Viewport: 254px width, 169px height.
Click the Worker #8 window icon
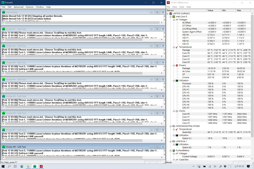coord(4,147)
